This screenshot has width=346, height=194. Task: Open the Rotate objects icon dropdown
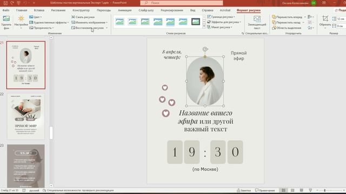pyautogui.click(x=311, y=28)
